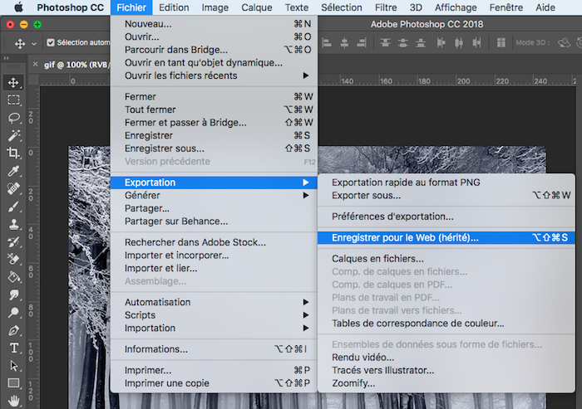This screenshot has height=409, width=582.
Task: Choose Exporter sous...
Action: click(446, 195)
